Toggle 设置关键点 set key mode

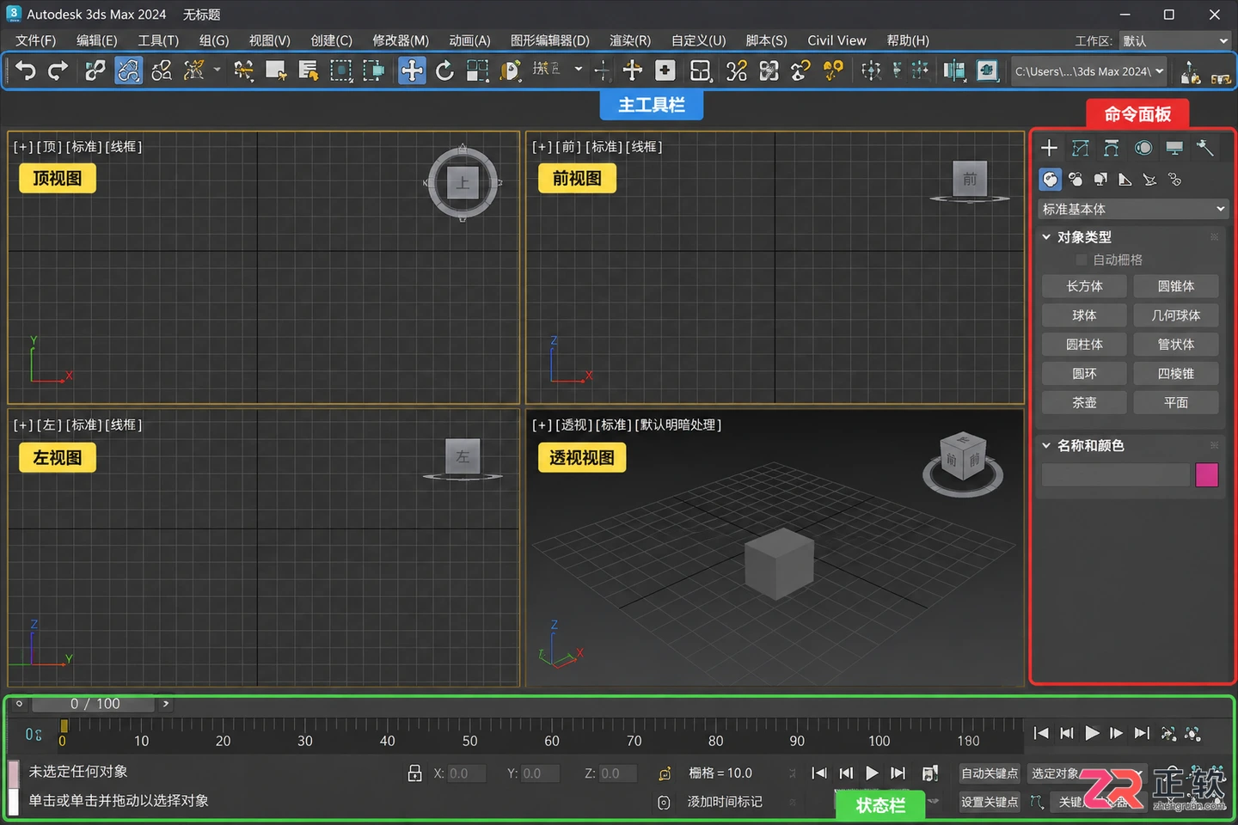[x=990, y=802]
